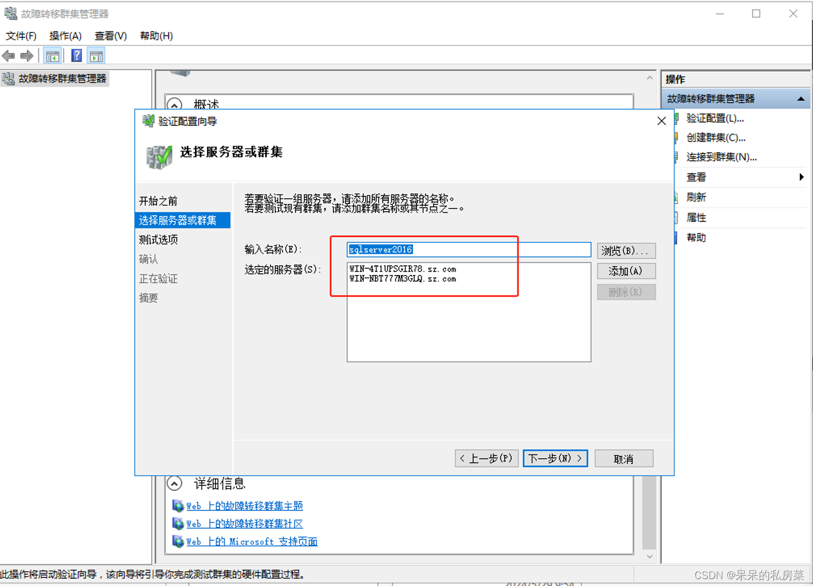Click the 浏览(B)... button

click(x=626, y=250)
